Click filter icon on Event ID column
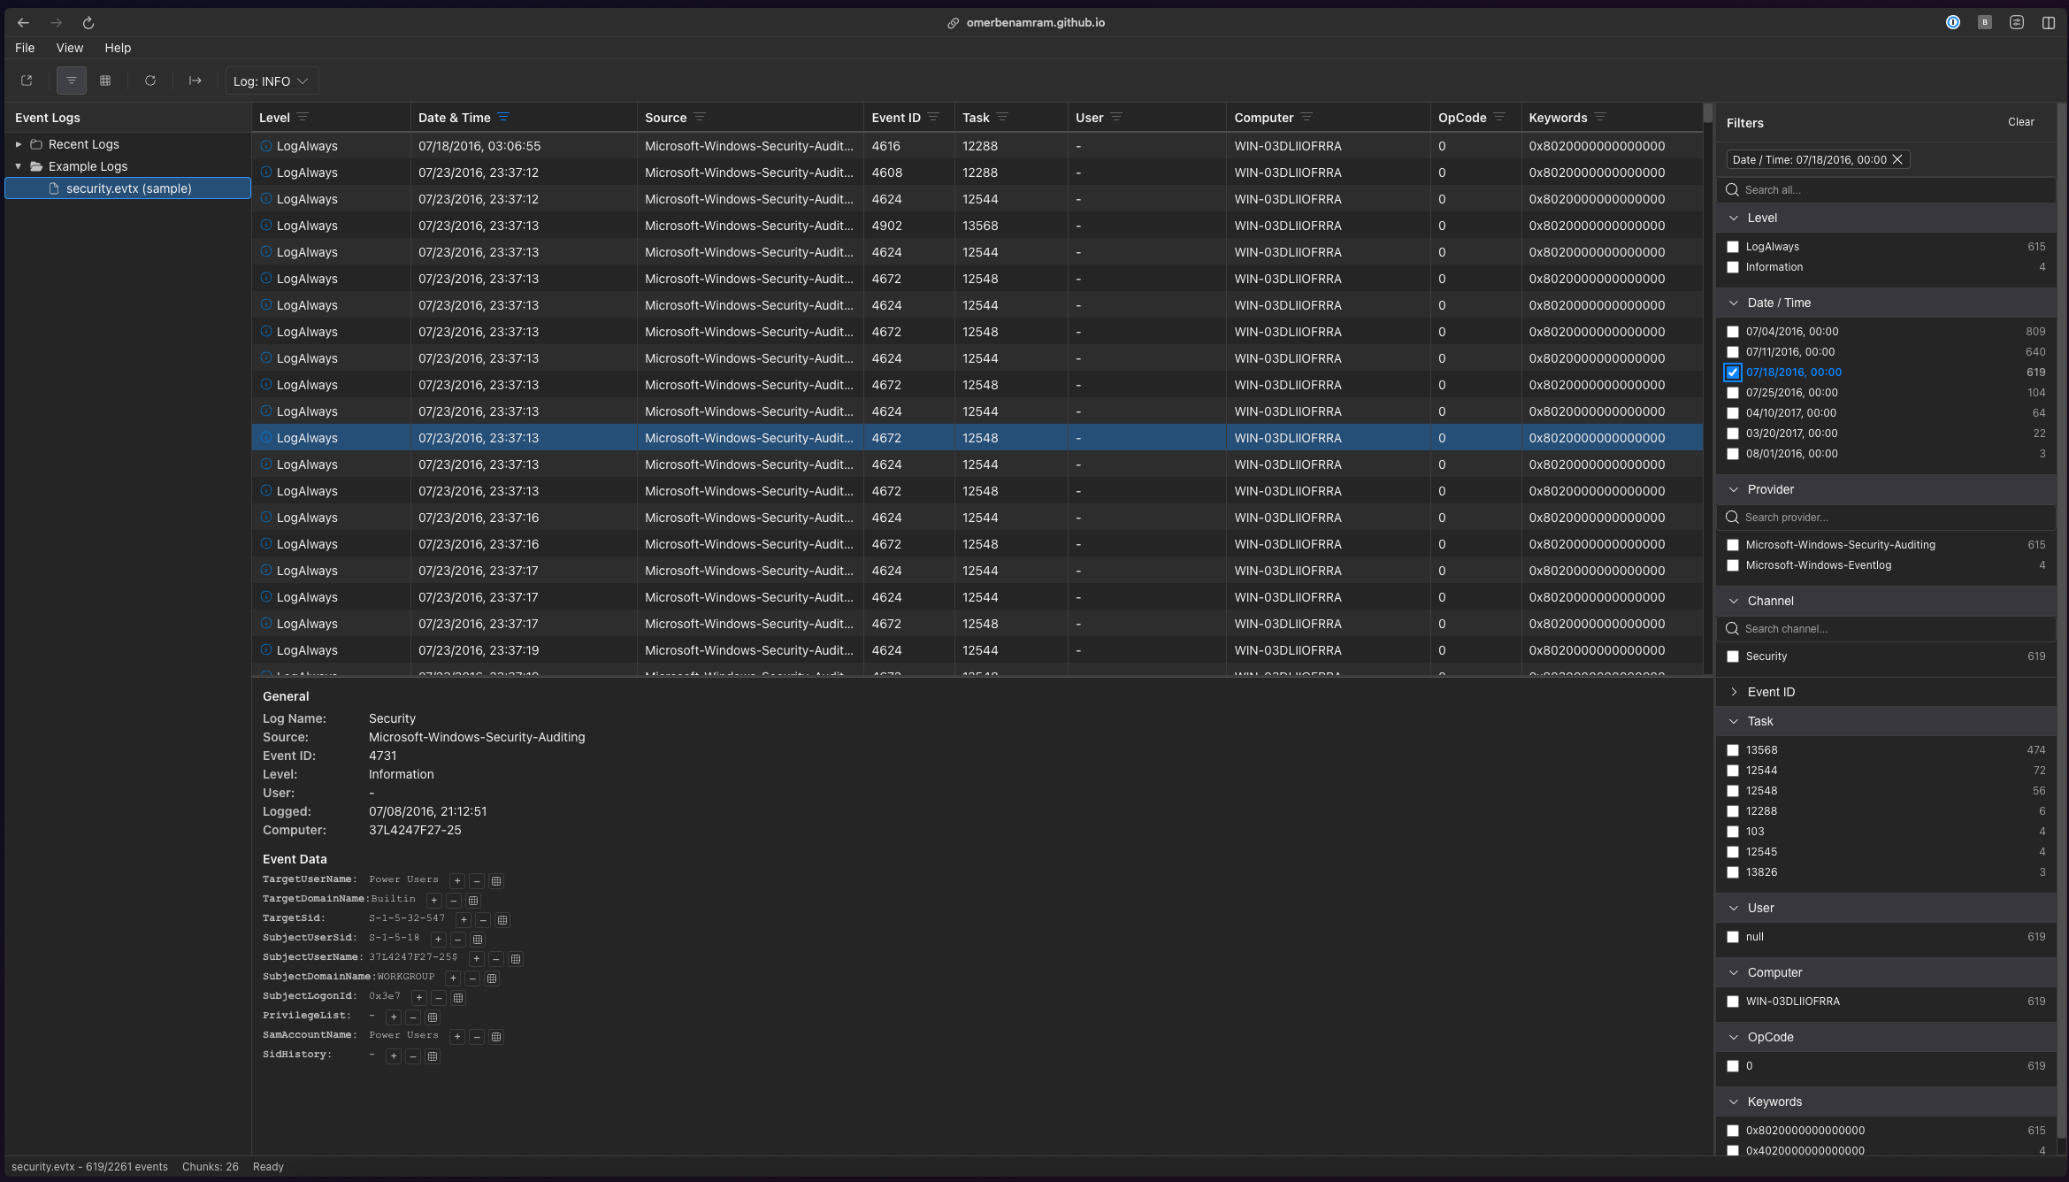 tap(933, 117)
